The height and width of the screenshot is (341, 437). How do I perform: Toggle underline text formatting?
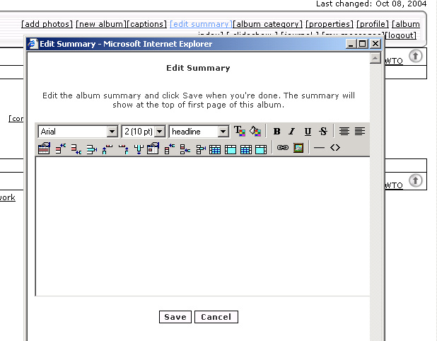pos(308,132)
